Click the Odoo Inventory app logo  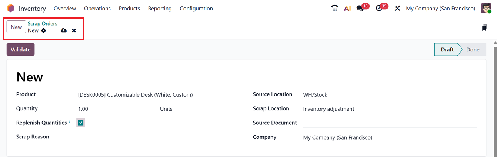(11, 8)
